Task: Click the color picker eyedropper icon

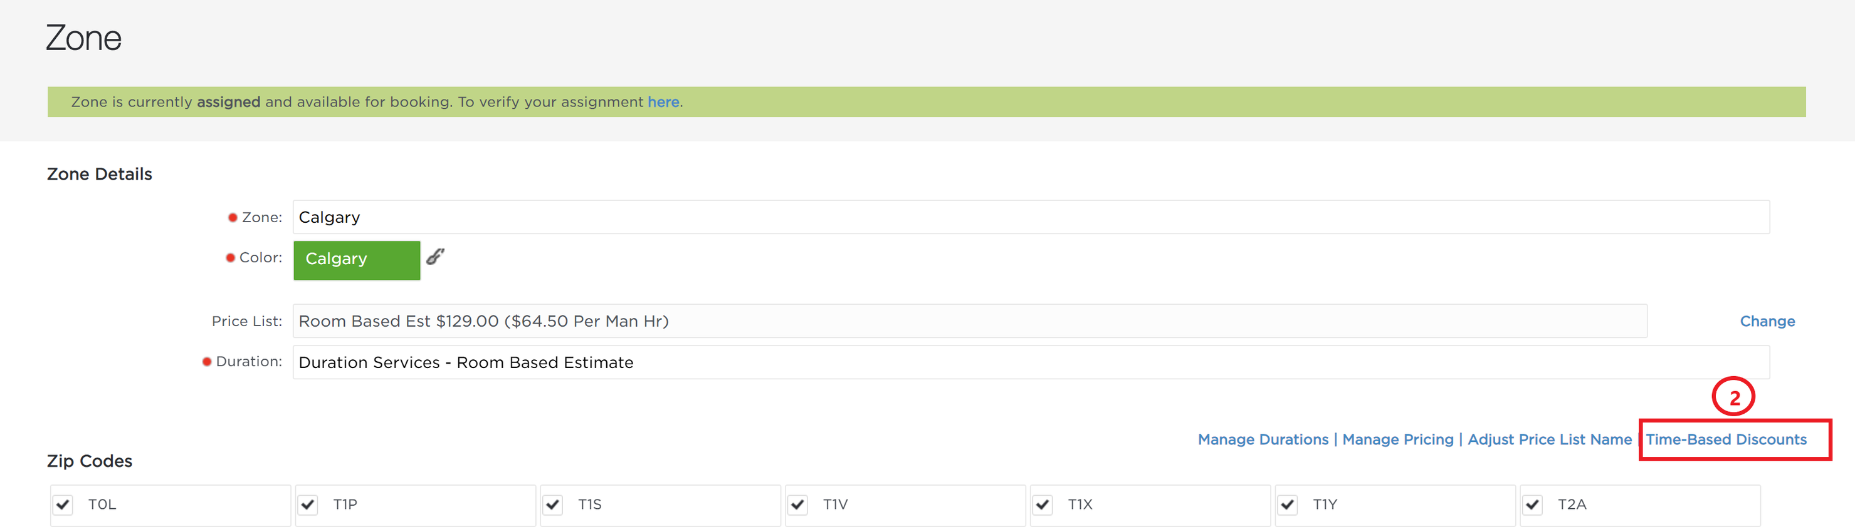Action: (x=435, y=256)
